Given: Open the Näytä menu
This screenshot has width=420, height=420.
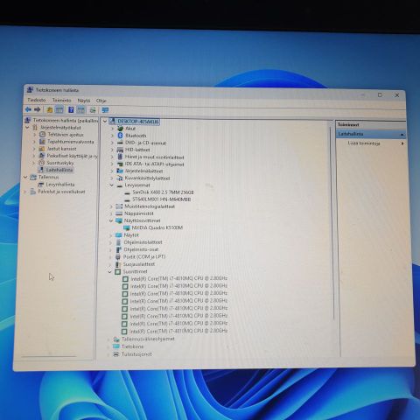Looking at the screenshot, I should [x=84, y=101].
